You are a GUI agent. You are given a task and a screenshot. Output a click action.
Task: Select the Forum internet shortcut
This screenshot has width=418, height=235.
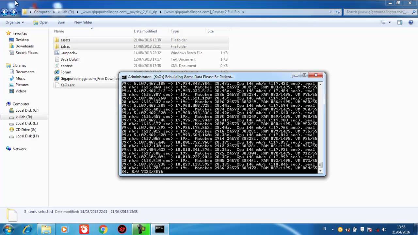point(66,72)
